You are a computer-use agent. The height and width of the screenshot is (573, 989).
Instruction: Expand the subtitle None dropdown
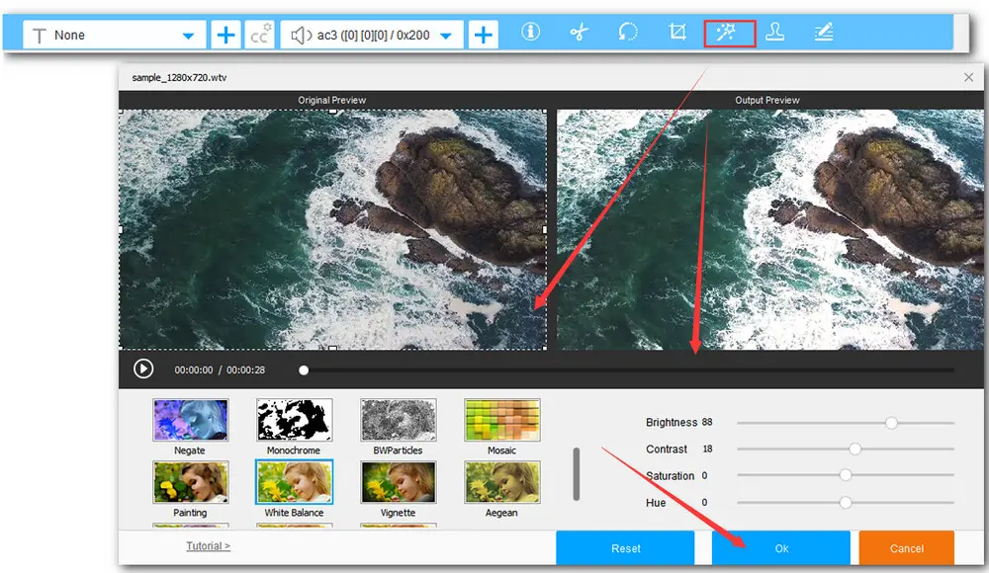coord(188,36)
